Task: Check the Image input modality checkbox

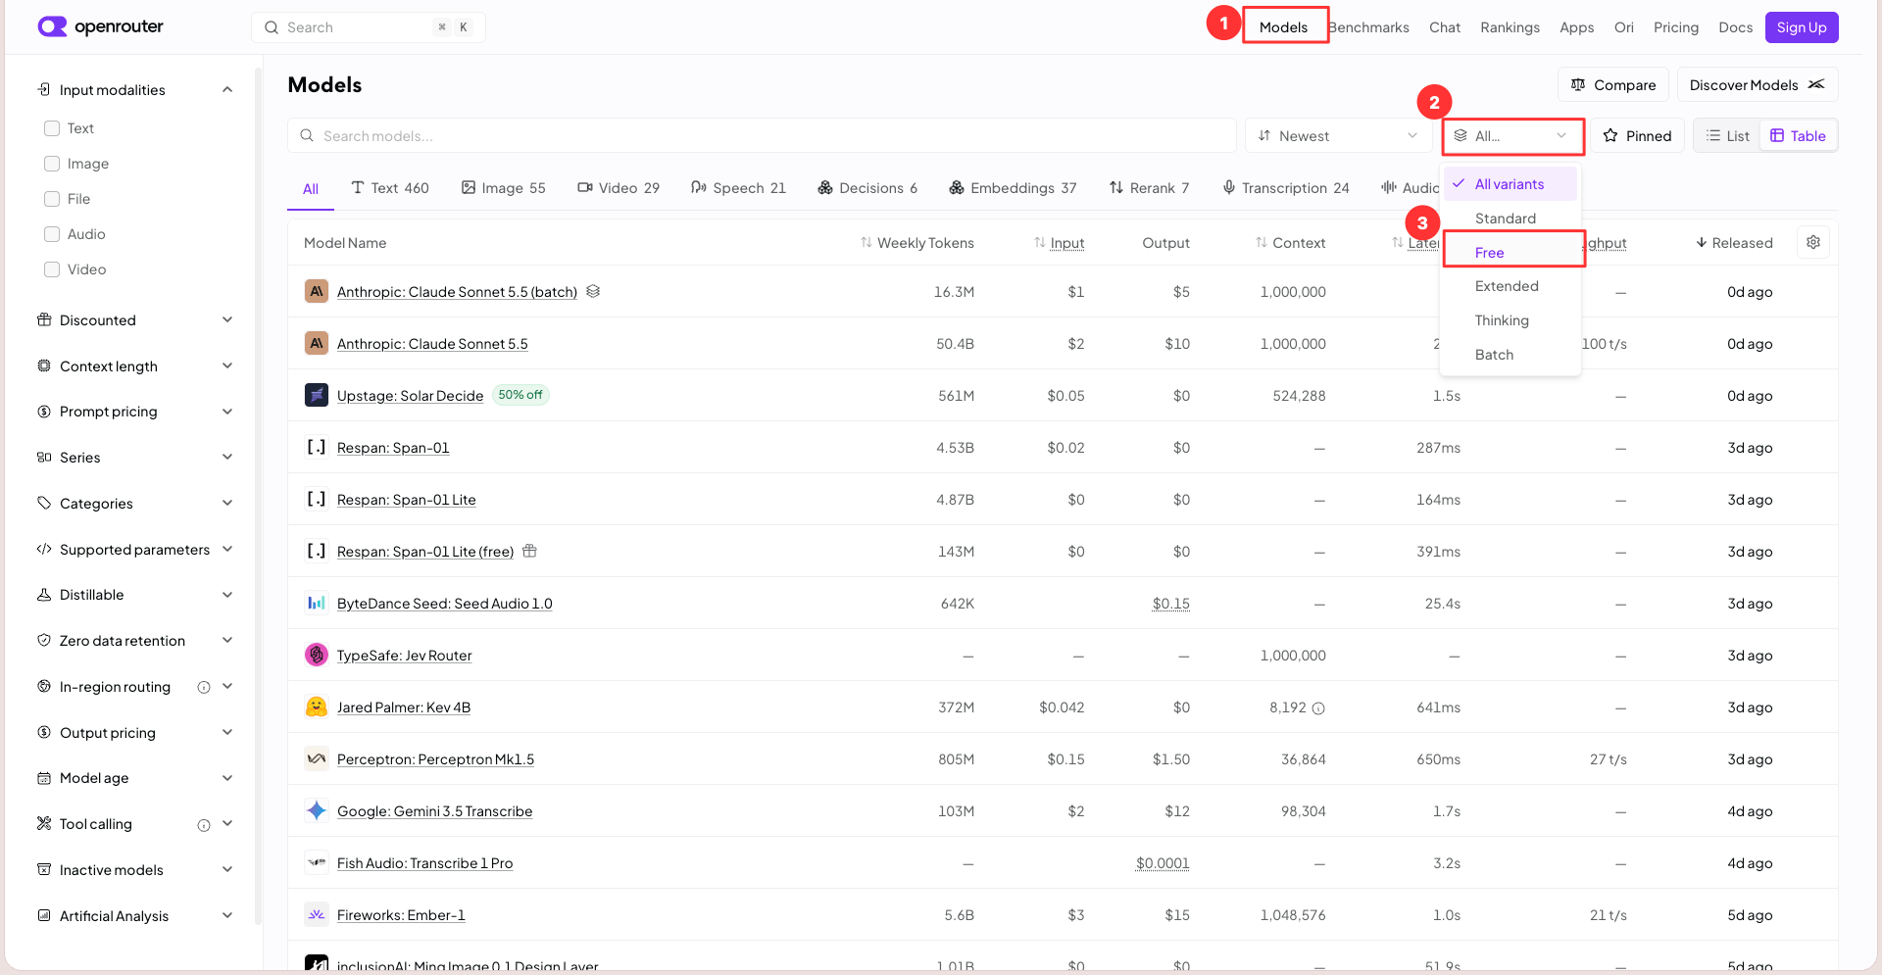Action: pos(52,164)
